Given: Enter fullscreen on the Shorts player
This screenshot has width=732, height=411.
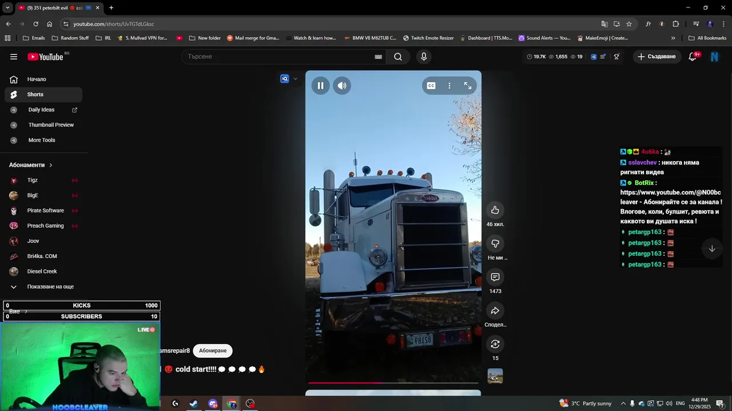Looking at the screenshot, I should (468, 86).
